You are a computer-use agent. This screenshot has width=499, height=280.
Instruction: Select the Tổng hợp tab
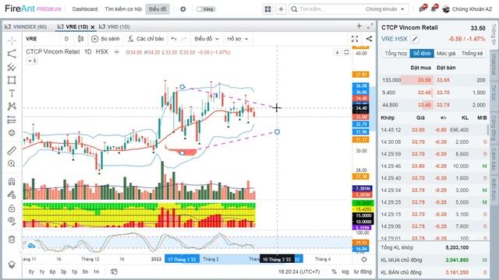click(x=395, y=54)
